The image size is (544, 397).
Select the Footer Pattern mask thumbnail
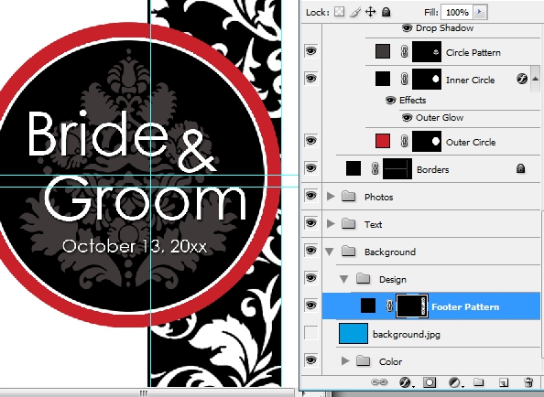pyautogui.click(x=412, y=306)
